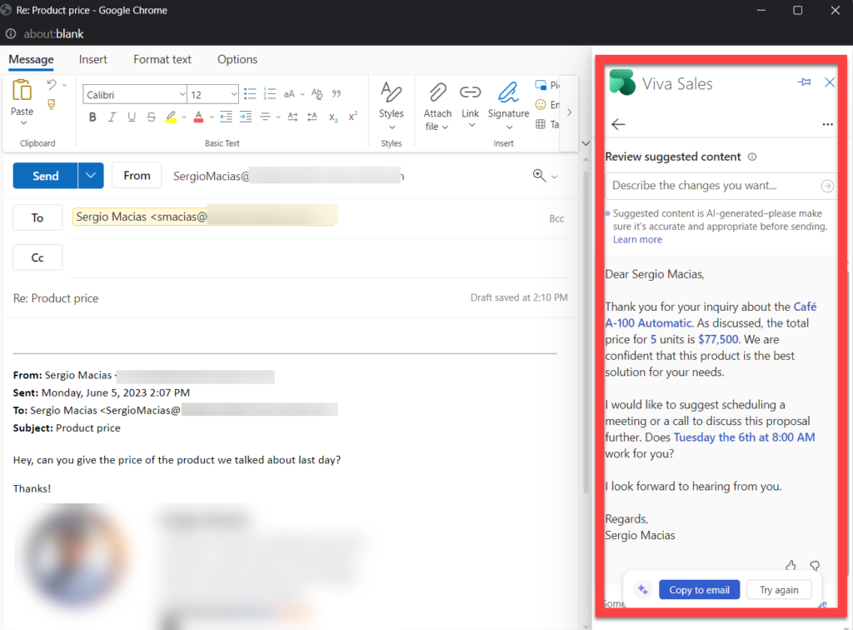Screen dimensions: 853x630
Task: Open the Format text tab
Action: click(162, 59)
